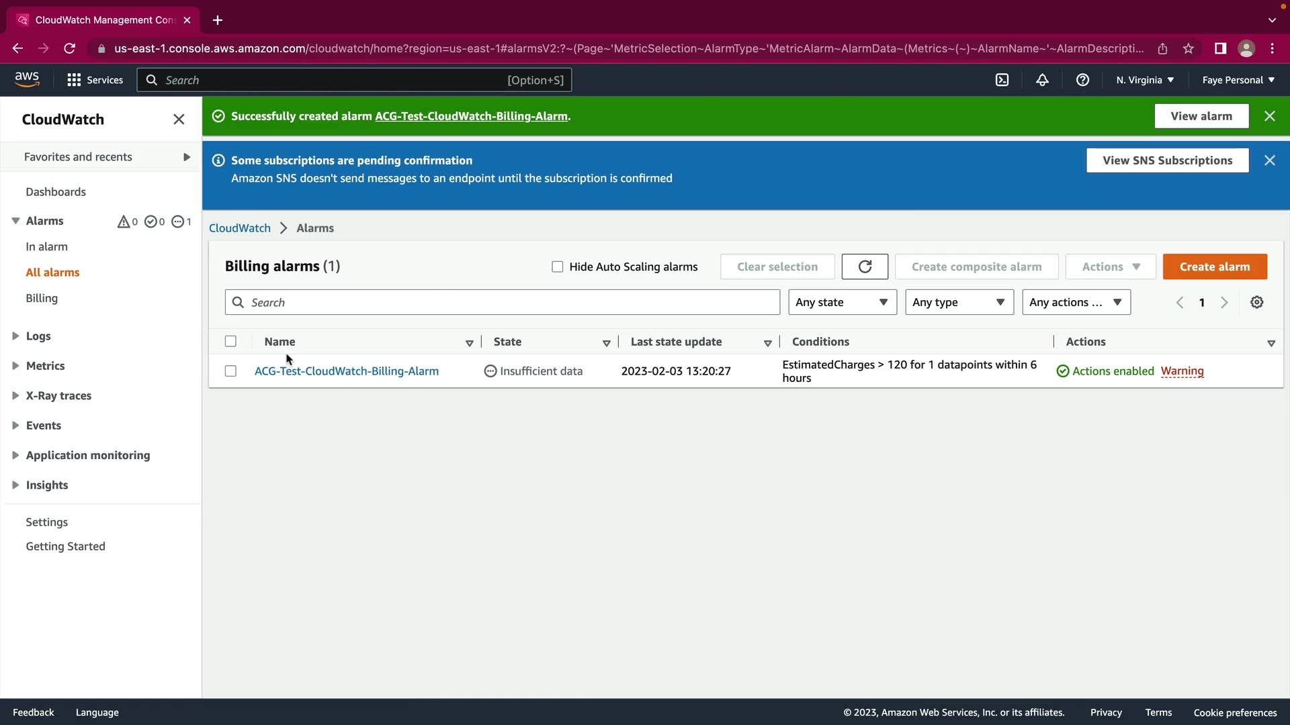Click the orange Create alarm button

click(1214, 267)
